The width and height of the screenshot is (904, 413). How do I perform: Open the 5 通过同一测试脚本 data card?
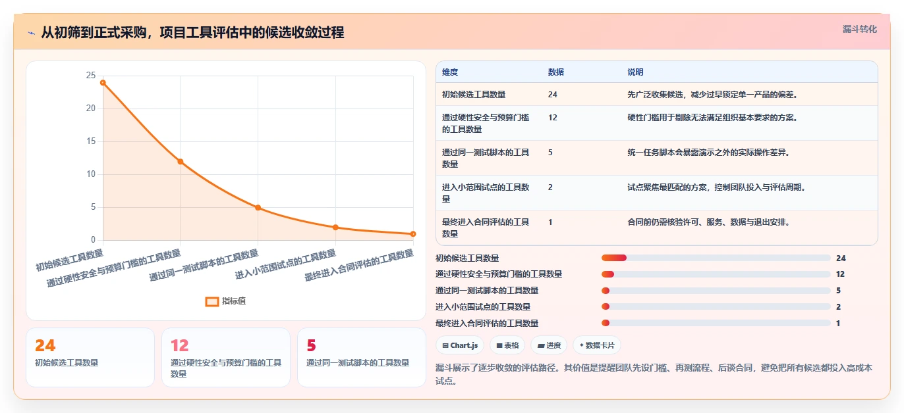tap(362, 357)
